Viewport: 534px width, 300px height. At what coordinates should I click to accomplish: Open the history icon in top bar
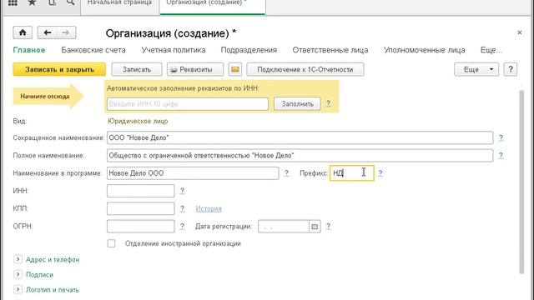point(52,2)
